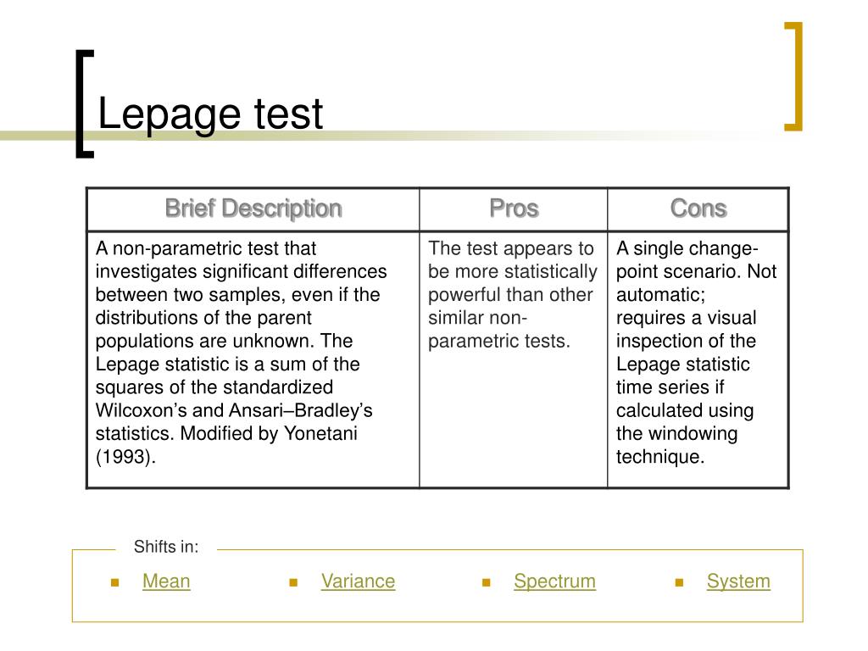Follow the Variance hyperlink
868x651 pixels.
[358, 581]
